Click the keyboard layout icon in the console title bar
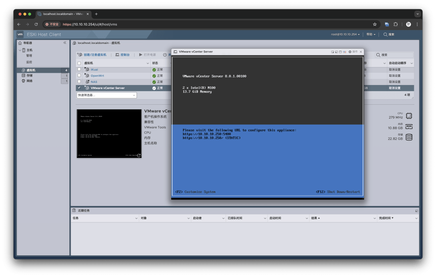Screen dimensions: 436x277 (x=344, y=52)
